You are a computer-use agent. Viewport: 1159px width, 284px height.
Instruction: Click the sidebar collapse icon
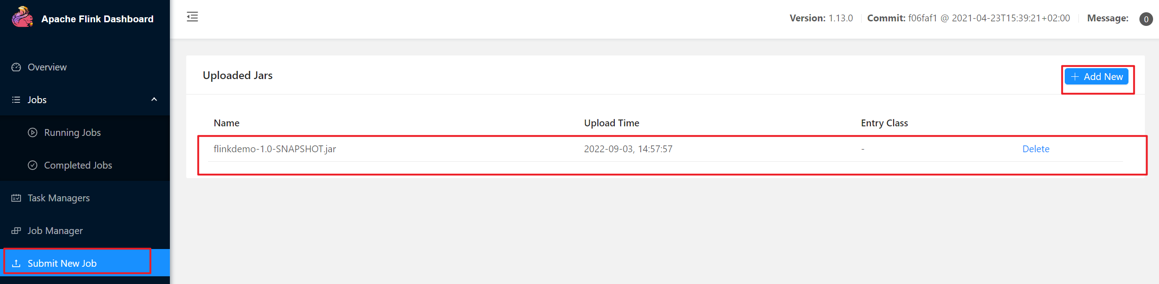192,17
